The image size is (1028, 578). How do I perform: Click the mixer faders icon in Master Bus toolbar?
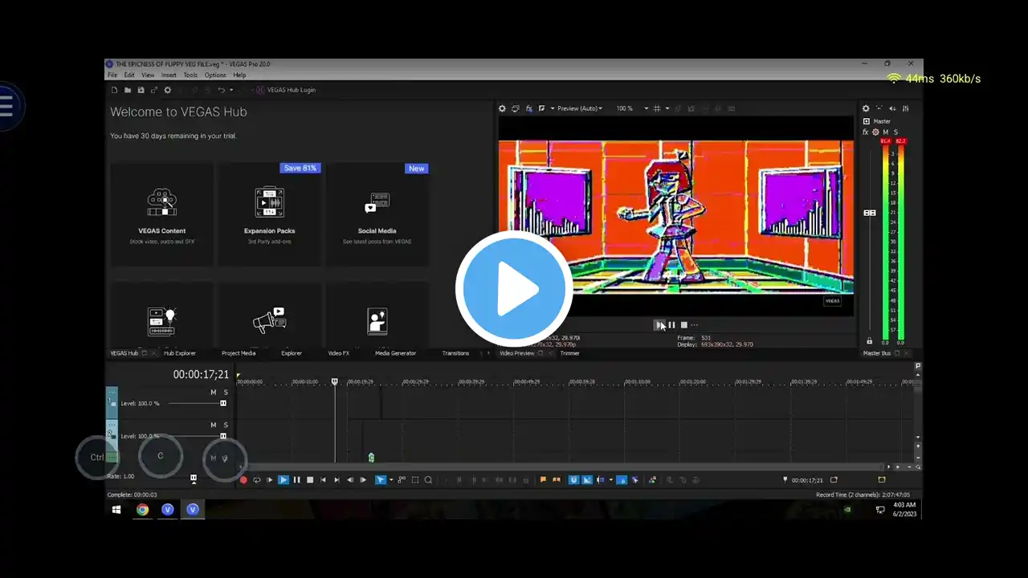click(906, 108)
